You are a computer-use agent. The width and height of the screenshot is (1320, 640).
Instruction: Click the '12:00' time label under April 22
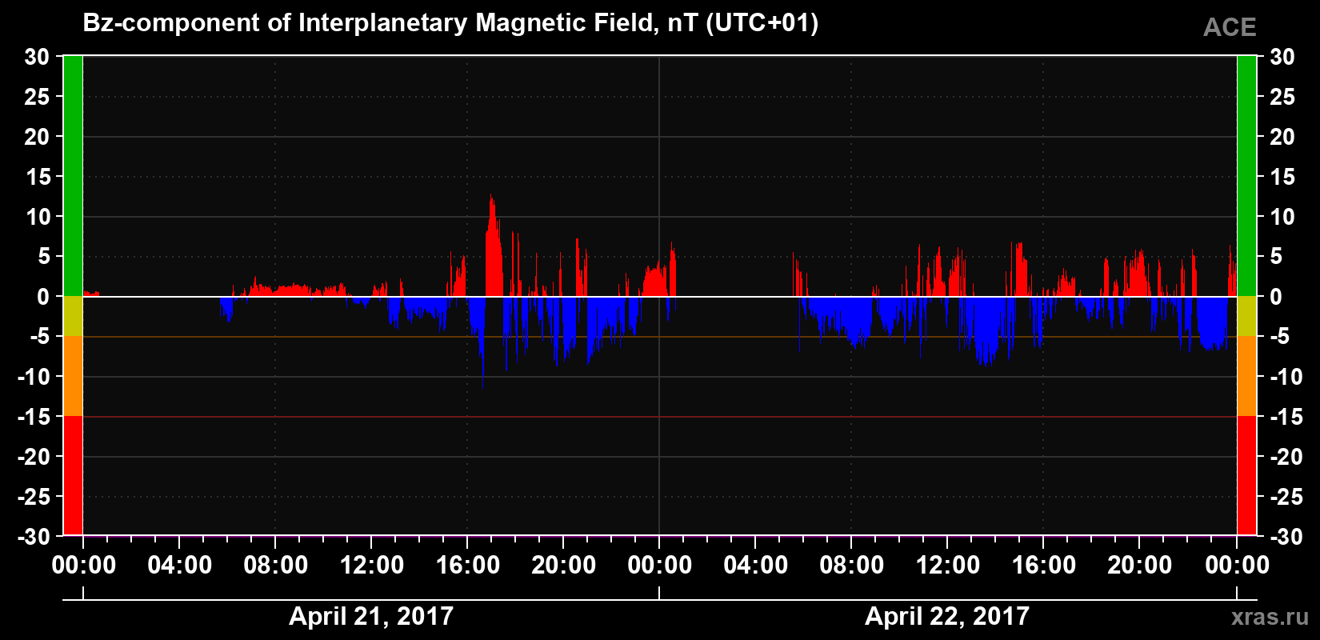click(x=948, y=566)
